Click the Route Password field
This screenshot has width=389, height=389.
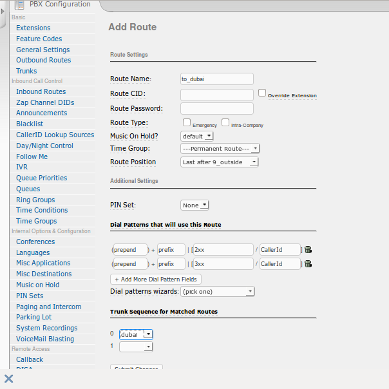pyautogui.click(x=217, y=108)
